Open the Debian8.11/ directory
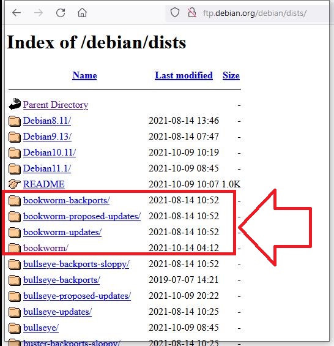The height and width of the screenshot is (346, 334). coord(47,121)
